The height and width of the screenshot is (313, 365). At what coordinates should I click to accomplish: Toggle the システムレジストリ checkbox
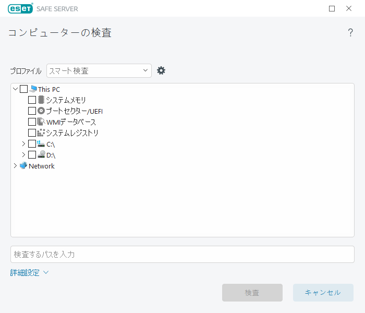pos(32,133)
